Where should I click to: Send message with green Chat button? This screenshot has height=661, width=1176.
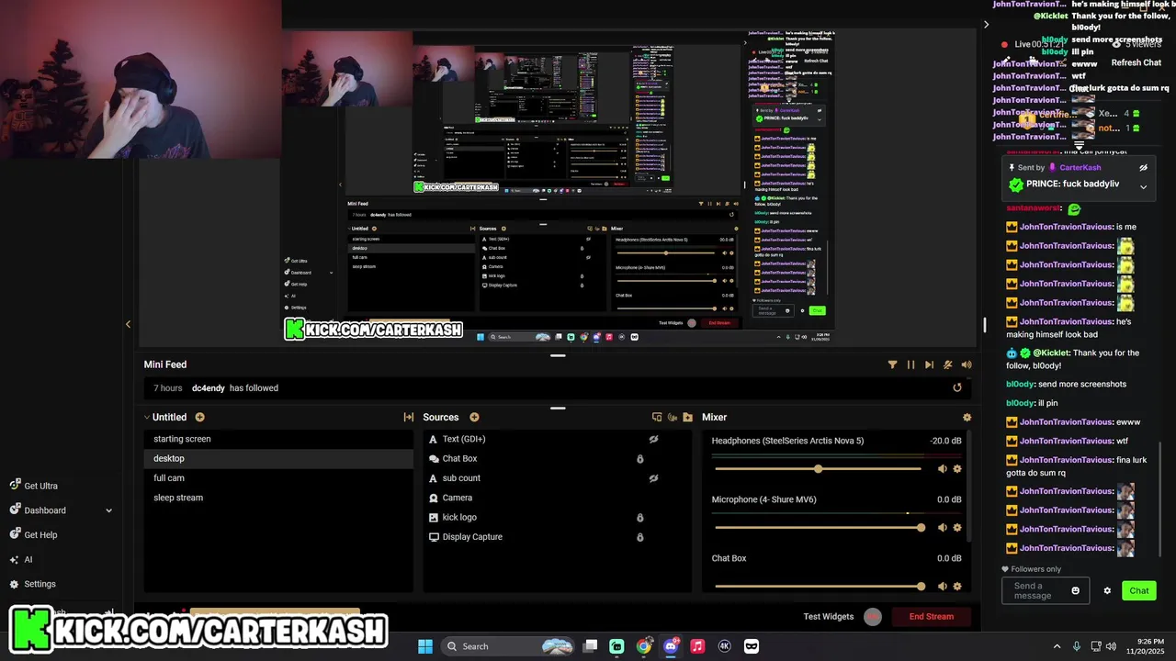[x=1138, y=591]
